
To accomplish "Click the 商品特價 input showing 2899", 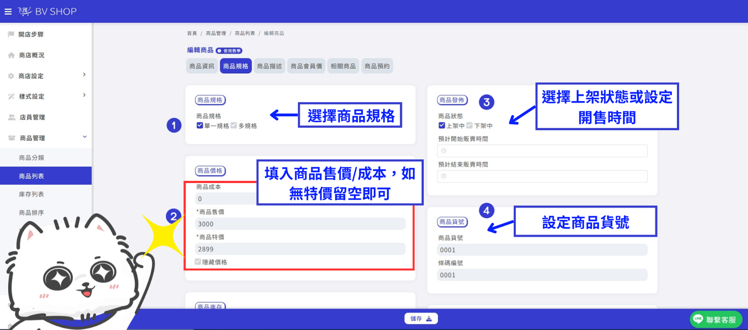I will pyautogui.click(x=300, y=249).
